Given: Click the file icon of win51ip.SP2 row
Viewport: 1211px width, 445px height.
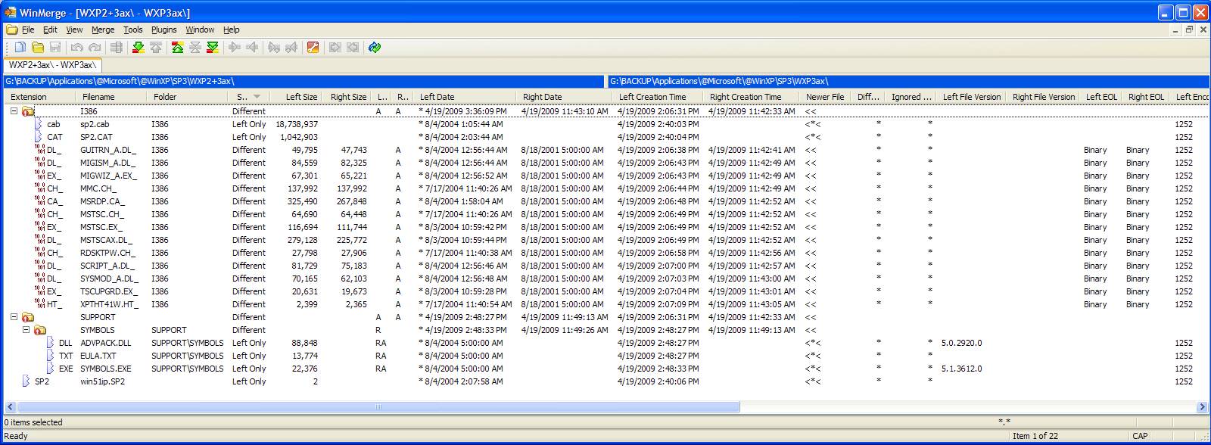Looking at the screenshot, I should tap(27, 381).
